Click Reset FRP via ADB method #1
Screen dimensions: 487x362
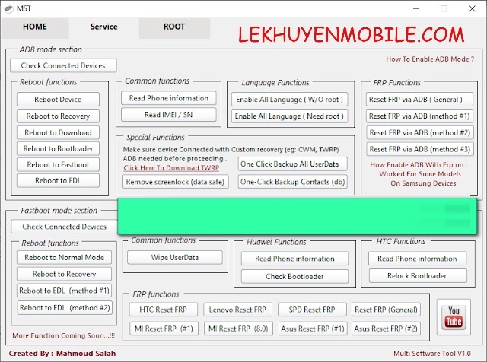pyautogui.click(x=419, y=116)
